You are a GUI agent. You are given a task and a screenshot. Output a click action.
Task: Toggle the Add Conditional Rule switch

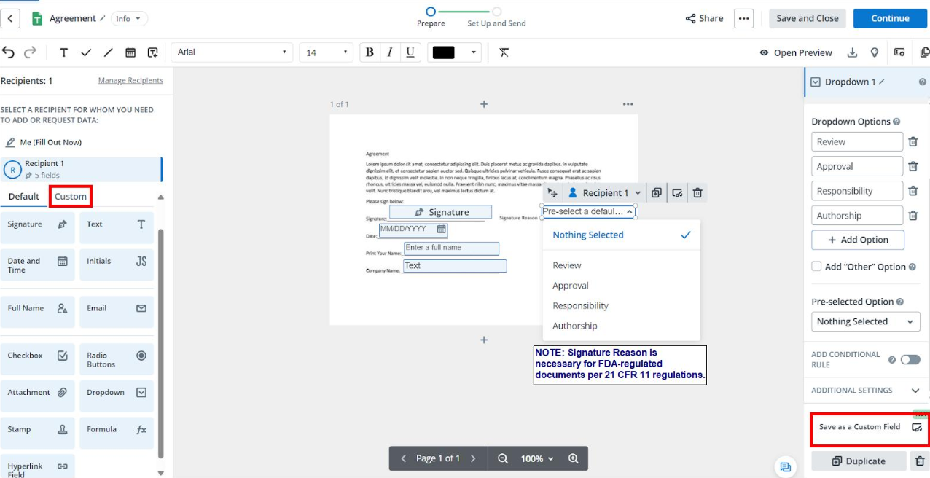tap(910, 359)
